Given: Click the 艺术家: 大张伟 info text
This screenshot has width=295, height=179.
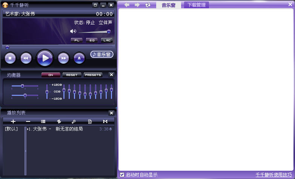Looking at the screenshot, I should 20,14.
